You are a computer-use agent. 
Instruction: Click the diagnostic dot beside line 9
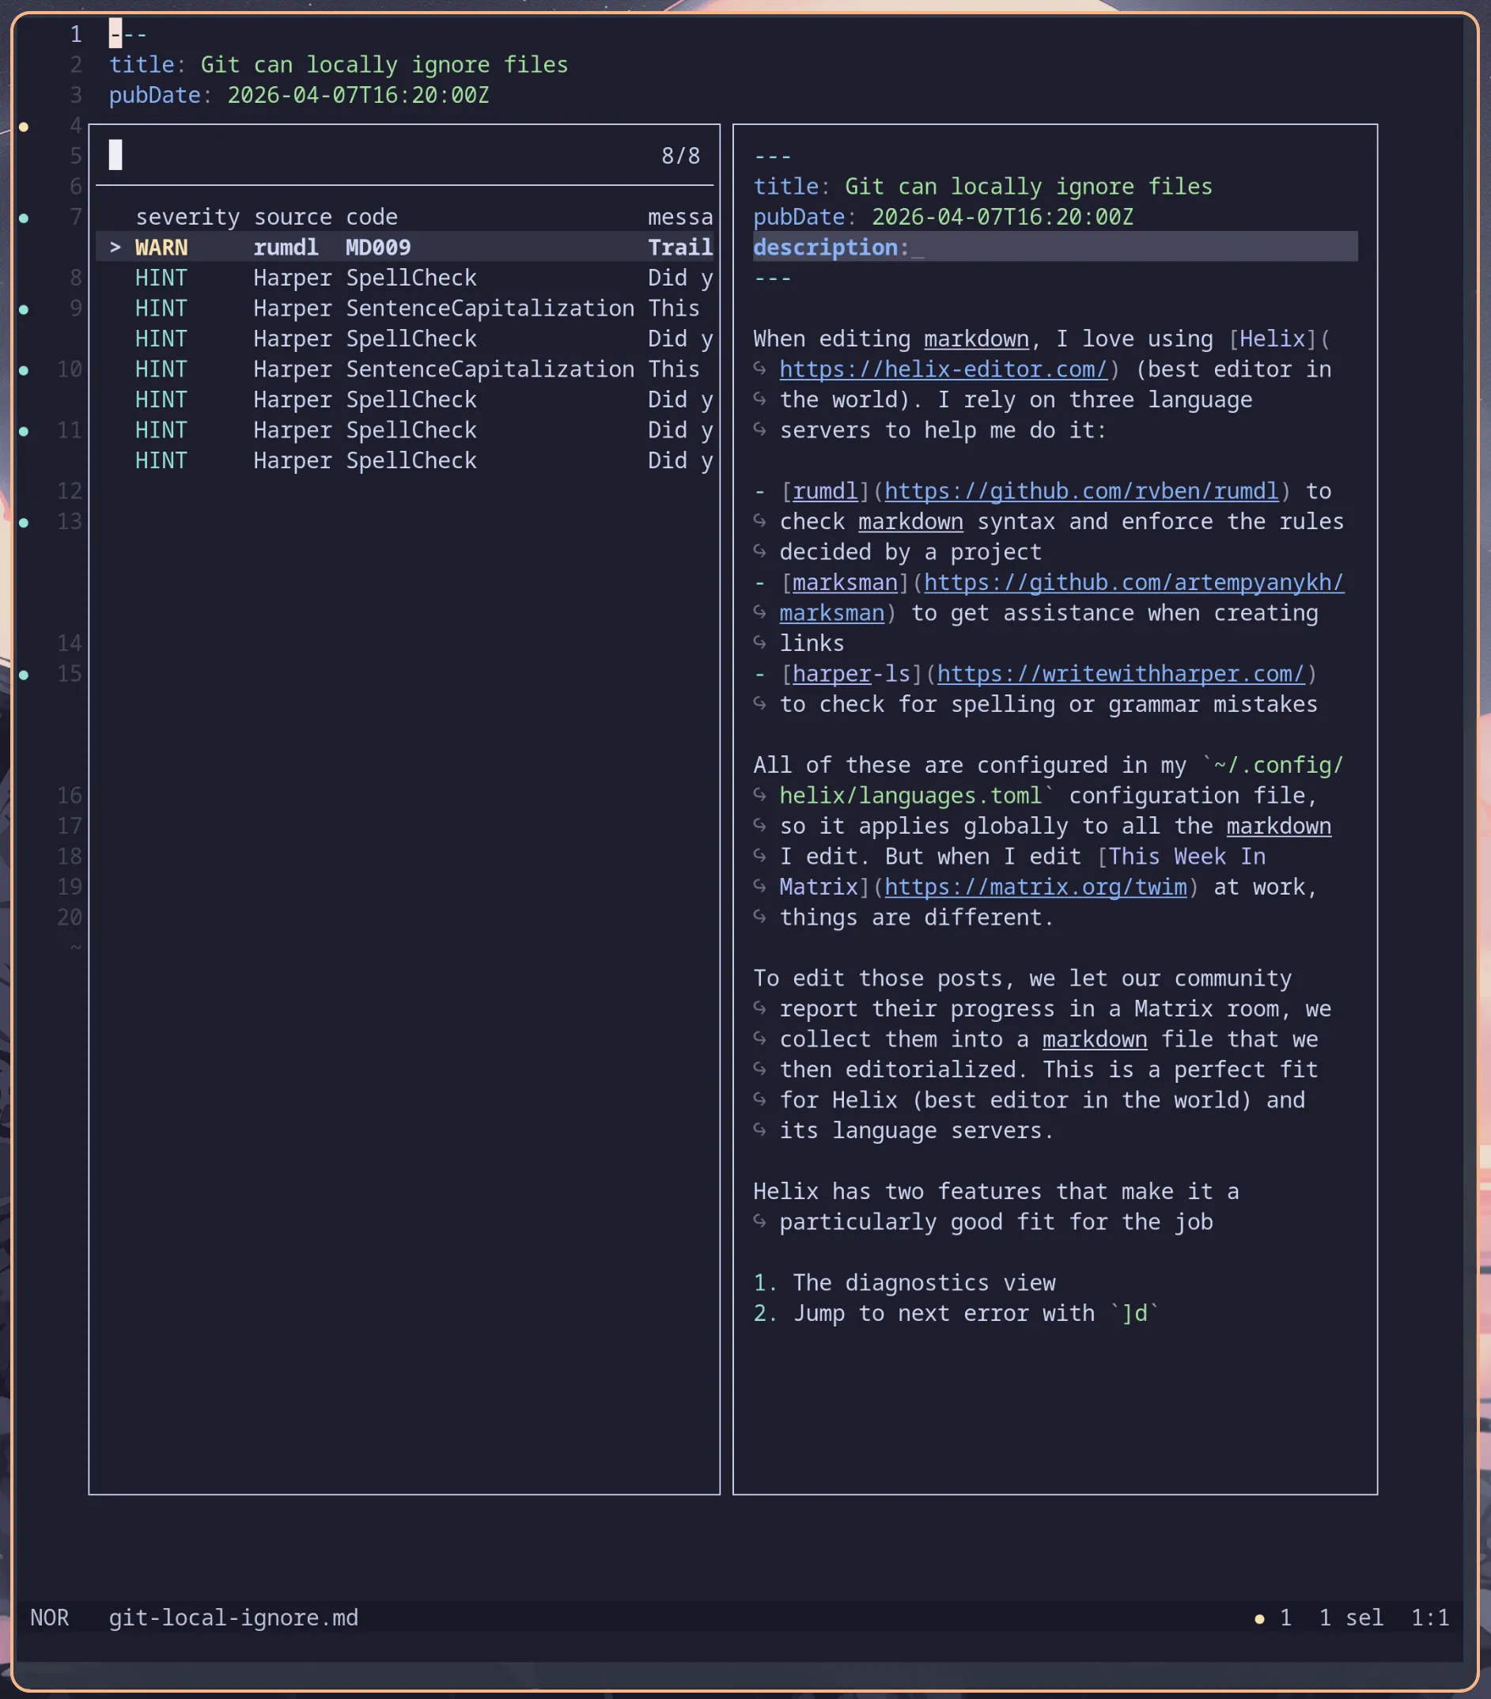coord(23,309)
